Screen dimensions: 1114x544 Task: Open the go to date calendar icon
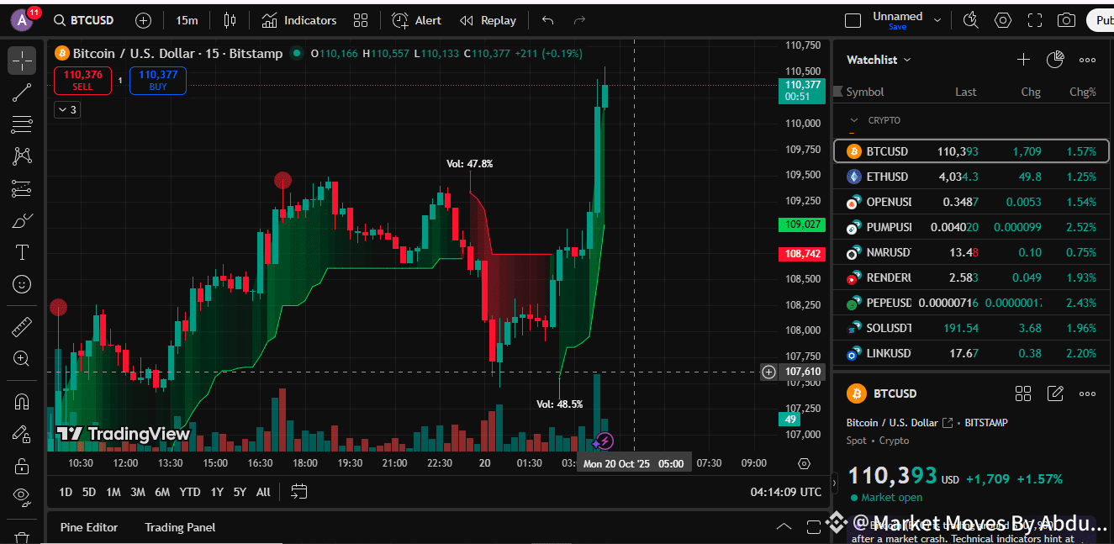[x=299, y=492]
